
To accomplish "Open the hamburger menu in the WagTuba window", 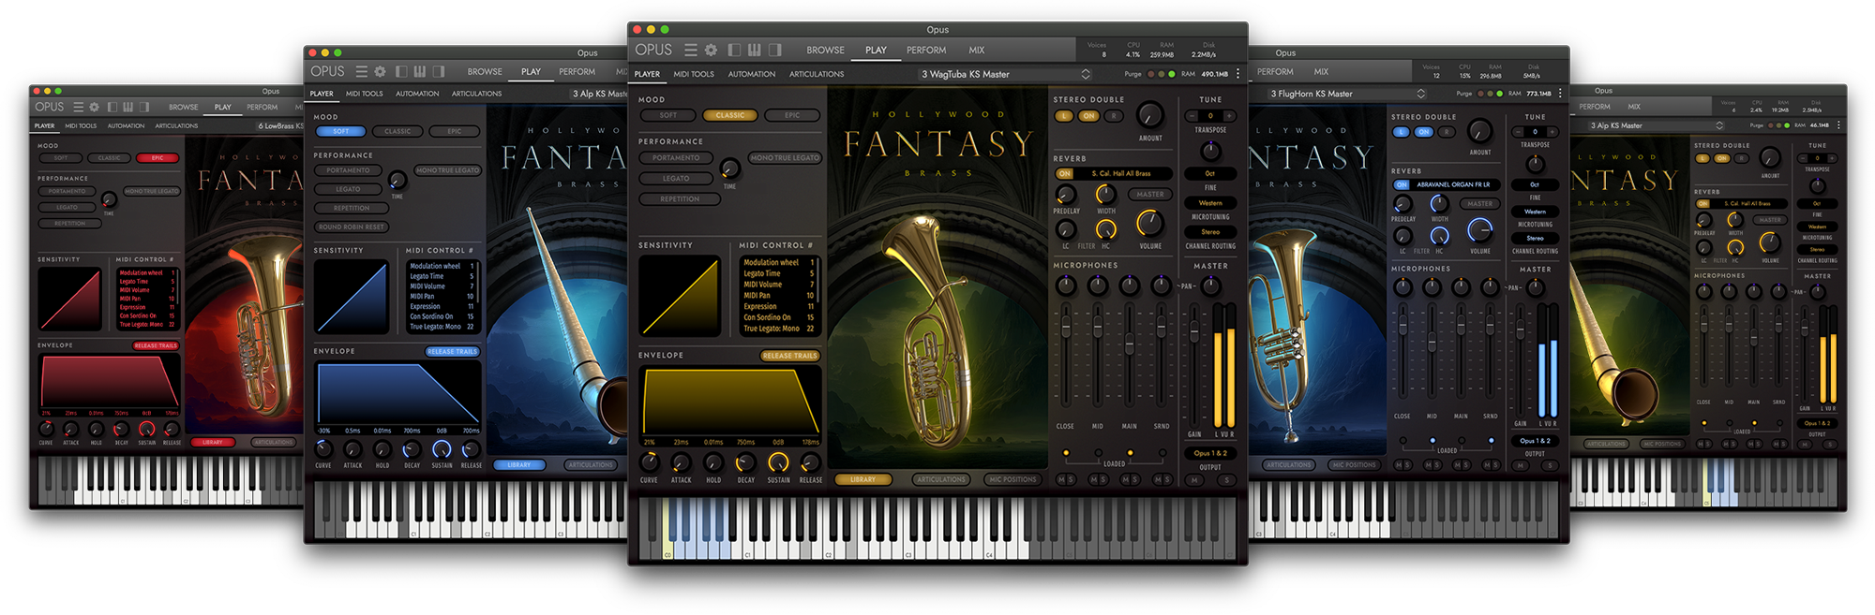I will point(690,51).
